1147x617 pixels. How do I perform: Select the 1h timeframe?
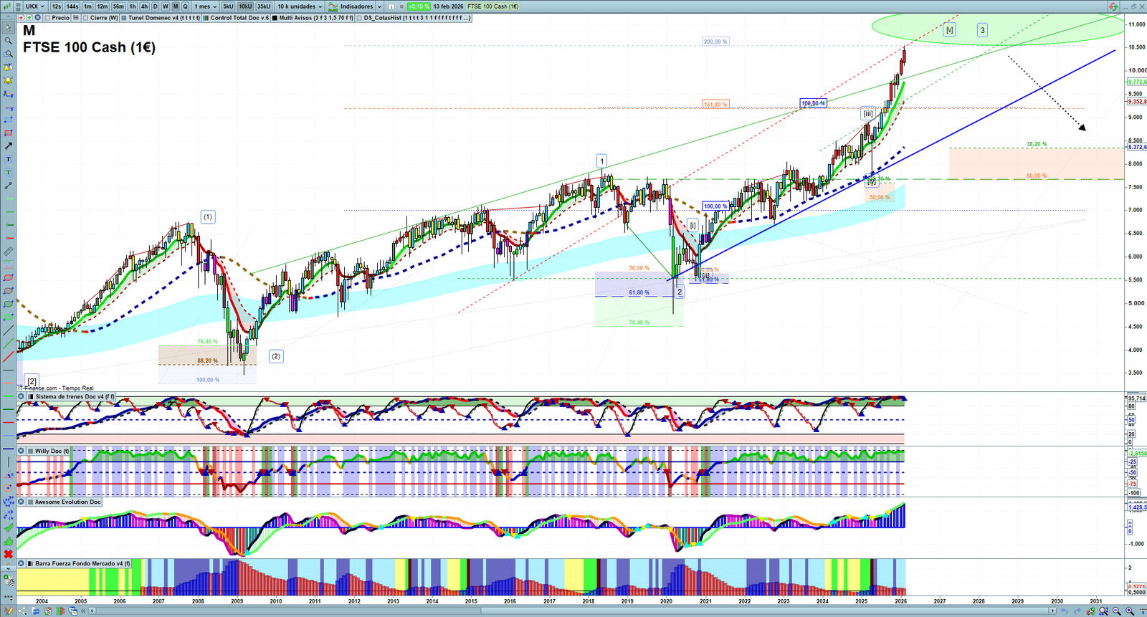(x=133, y=6)
